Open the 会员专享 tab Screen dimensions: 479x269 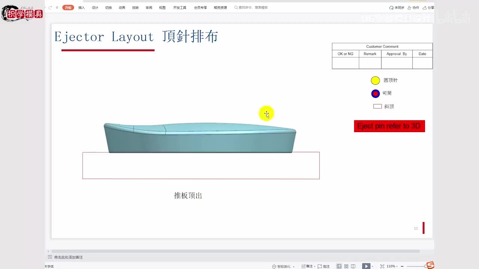[200, 7]
